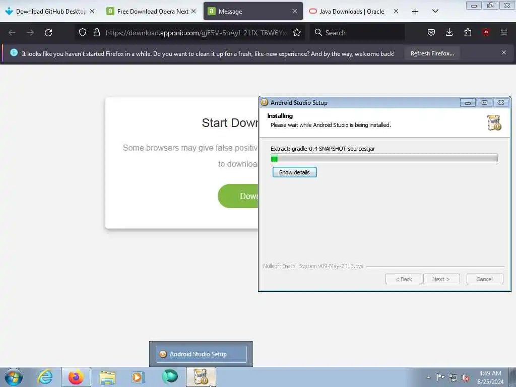Open the Firefox downloads panel
Image resolution: width=516 pixels, height=387 pixels.
click(449, 32)
